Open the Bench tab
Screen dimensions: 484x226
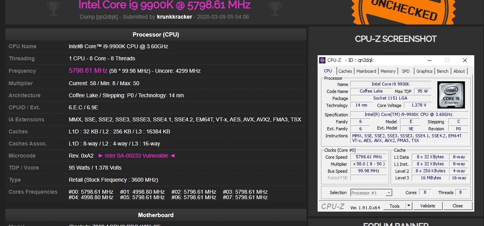[x=442, y=71]
